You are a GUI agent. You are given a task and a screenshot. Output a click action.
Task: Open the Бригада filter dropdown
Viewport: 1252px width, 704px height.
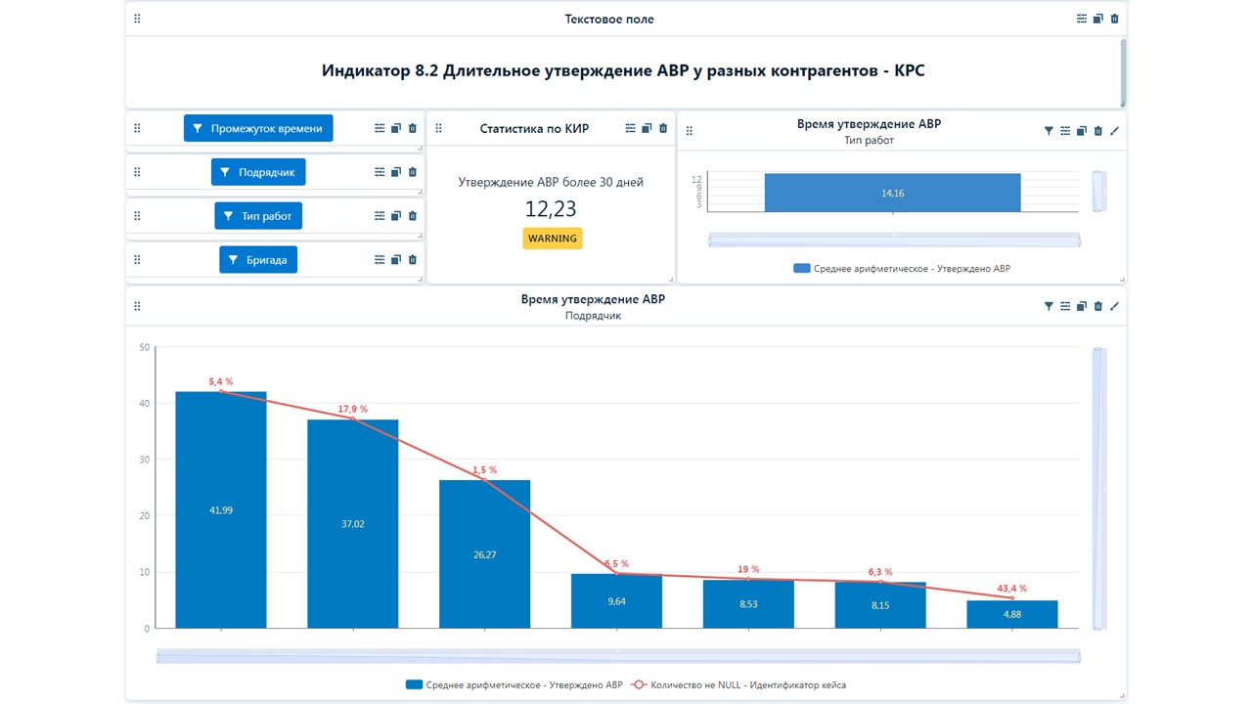258,259
